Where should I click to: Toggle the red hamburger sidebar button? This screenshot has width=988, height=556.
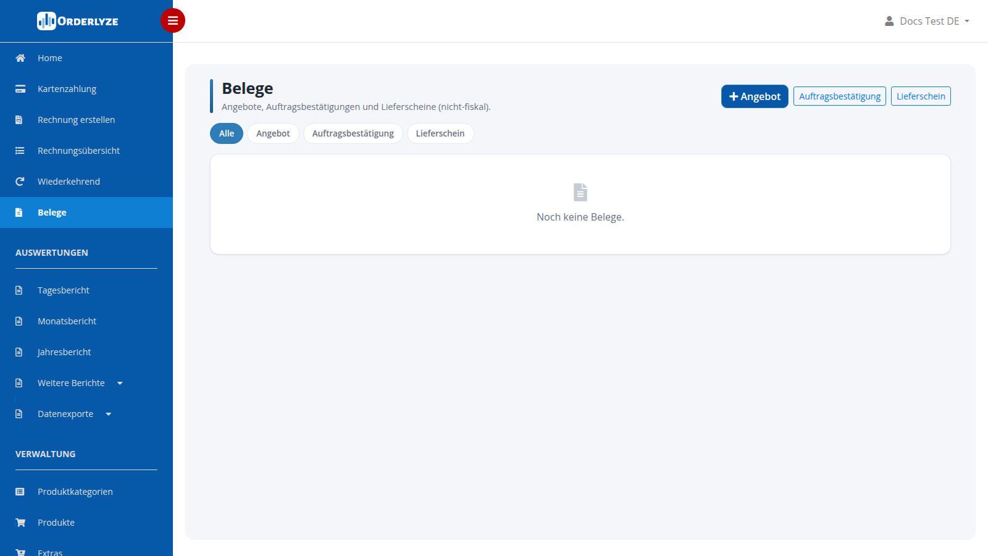[x=173, y=20]
